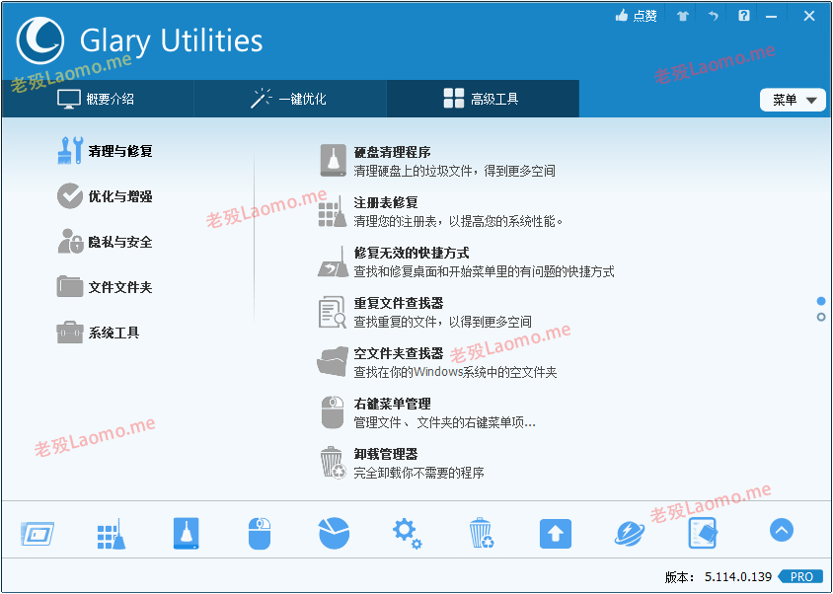Open the startup manager window icon in bottom toolbar
Image resolution: width=833 pixels, height=594 pixels.
click(38, 534)
